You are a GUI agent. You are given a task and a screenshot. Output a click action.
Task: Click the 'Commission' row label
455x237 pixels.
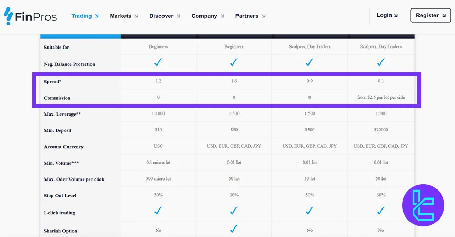point(57,98)
